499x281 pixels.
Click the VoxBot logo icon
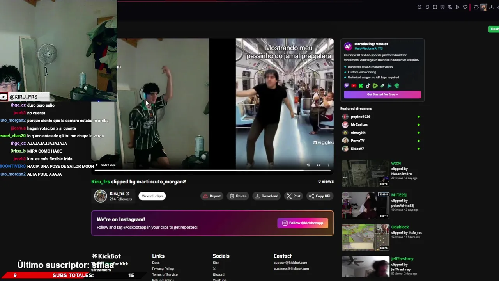click(x=348, y=46)
